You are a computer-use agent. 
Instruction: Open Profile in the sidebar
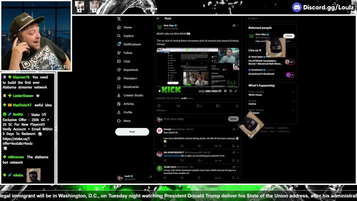[x=125, y=112]
